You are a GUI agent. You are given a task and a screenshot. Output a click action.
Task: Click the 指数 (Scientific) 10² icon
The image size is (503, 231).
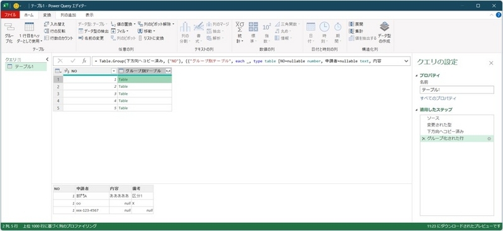[267, 27]
